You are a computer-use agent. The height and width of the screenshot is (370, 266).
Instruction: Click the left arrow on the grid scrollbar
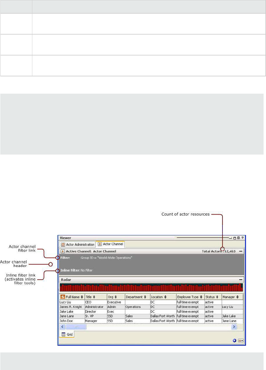click(x=63, y=327)
